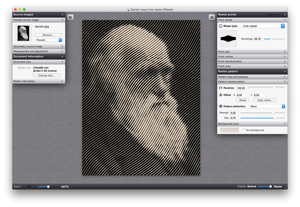Enable the No background checkbox

point(244,130)
